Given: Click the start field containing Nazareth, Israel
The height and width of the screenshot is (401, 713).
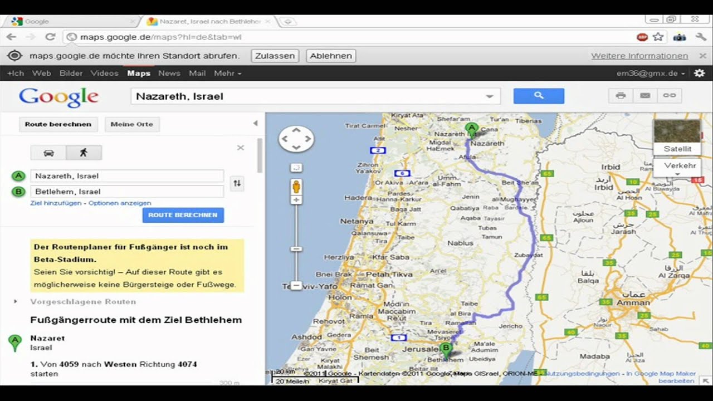Looking at the screenshot, I should pos(127,176).
